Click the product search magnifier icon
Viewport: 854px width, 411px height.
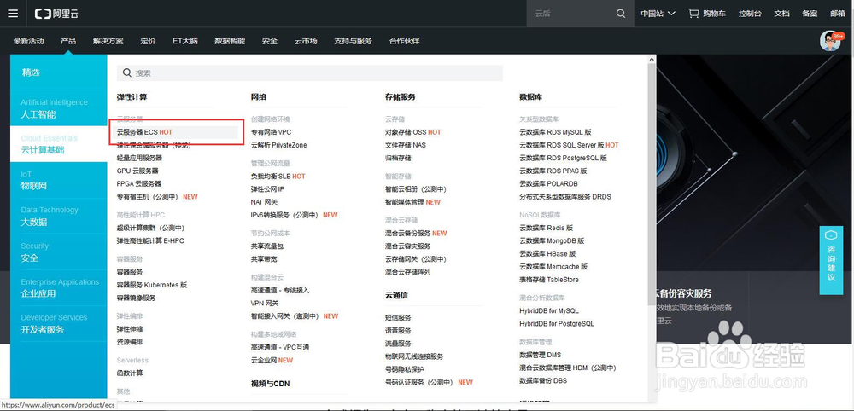pyautogui.click(x=127, y=72)
